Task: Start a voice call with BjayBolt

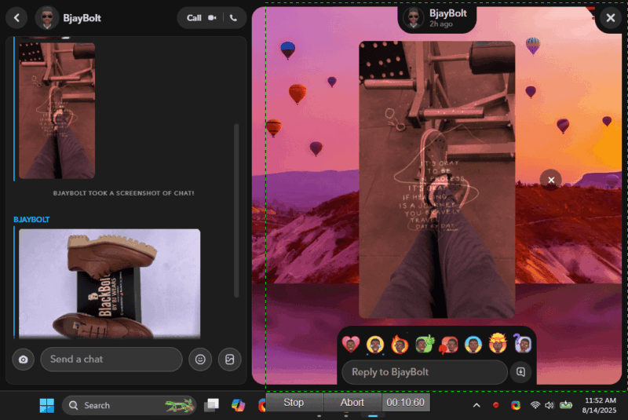Action: click(x=233, y=17)
